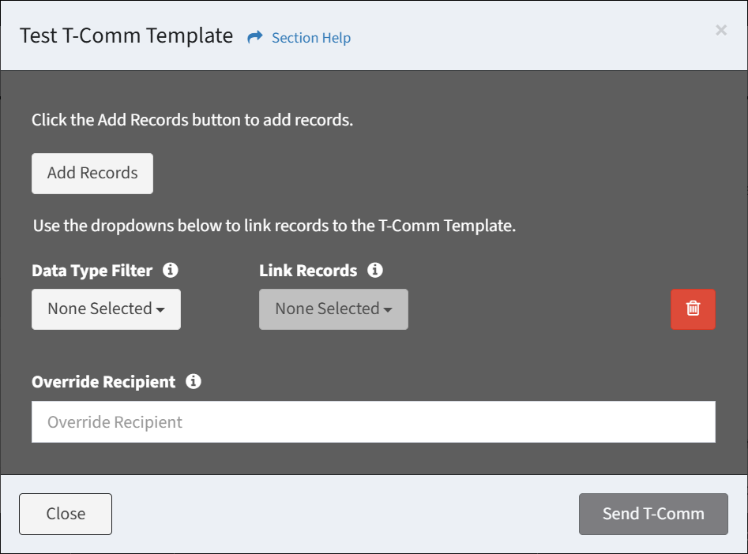Click the caret on Data Type Filter dropdown
This screenshot has width=748, height=554.
[160, 310]
